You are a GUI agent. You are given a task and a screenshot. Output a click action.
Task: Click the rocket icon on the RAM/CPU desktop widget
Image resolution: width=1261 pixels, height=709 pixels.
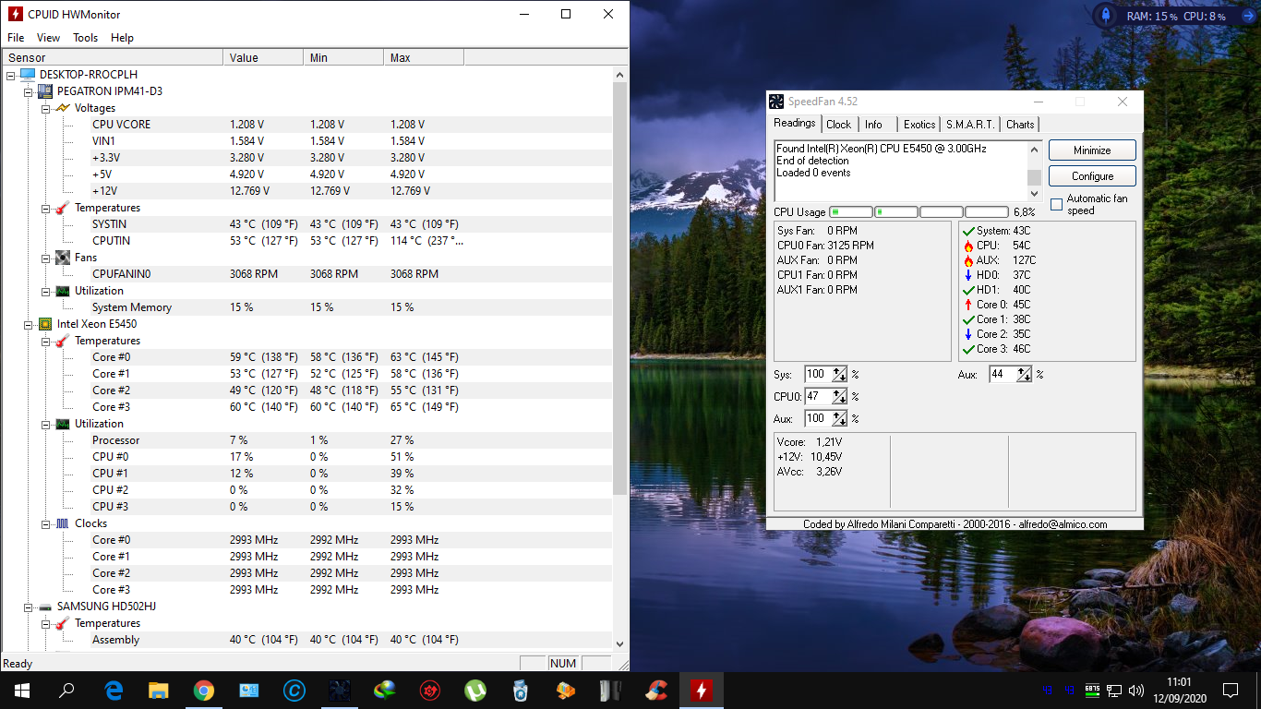(1104, 16)
